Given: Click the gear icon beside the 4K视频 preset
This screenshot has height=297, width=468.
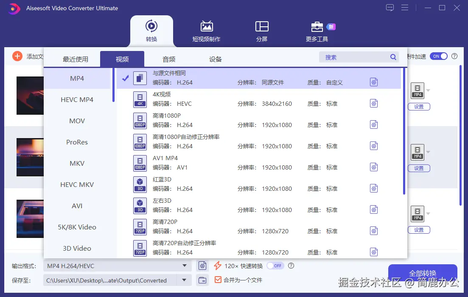Looking at the screenshot, I should (x=374, y=103).
